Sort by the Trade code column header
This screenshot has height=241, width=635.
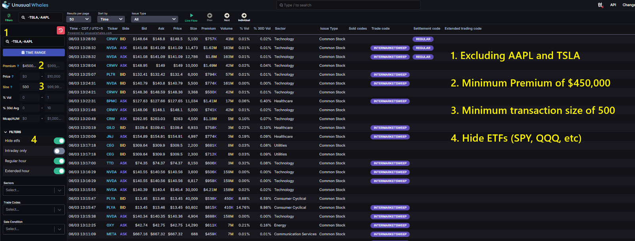[x=381, y=29]
